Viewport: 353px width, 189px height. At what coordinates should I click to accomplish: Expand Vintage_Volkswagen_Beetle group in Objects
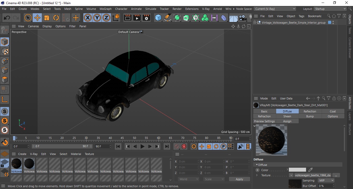click(255, 23)
